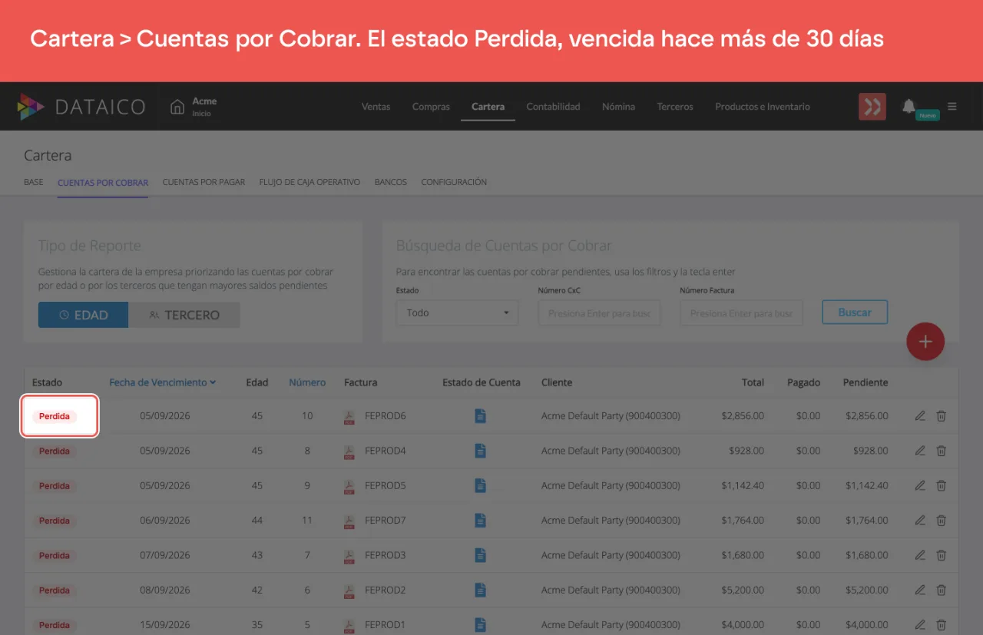983x635 pixels.
Task: View account statement document for FEPROD3
Action: click(481, 555)
